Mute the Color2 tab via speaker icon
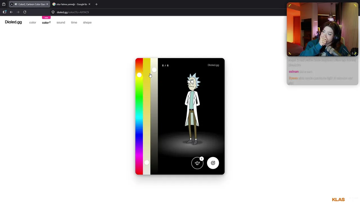 [x=16, y=4]
